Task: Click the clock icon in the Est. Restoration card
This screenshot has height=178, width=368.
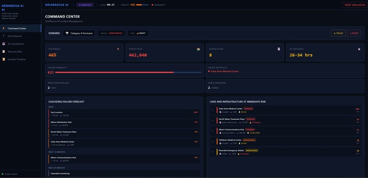Action: click(x=359, y=49)
